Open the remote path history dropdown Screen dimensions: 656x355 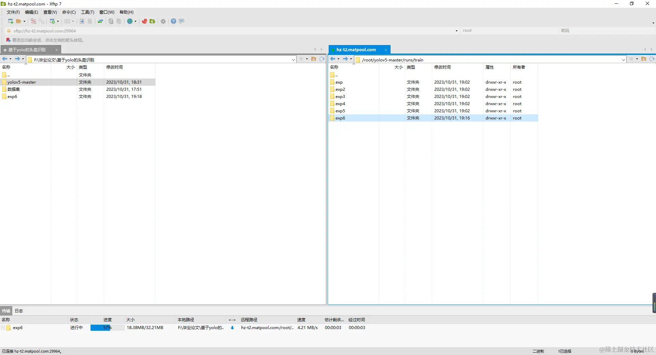pyautogui.click(x=624, y=60)
